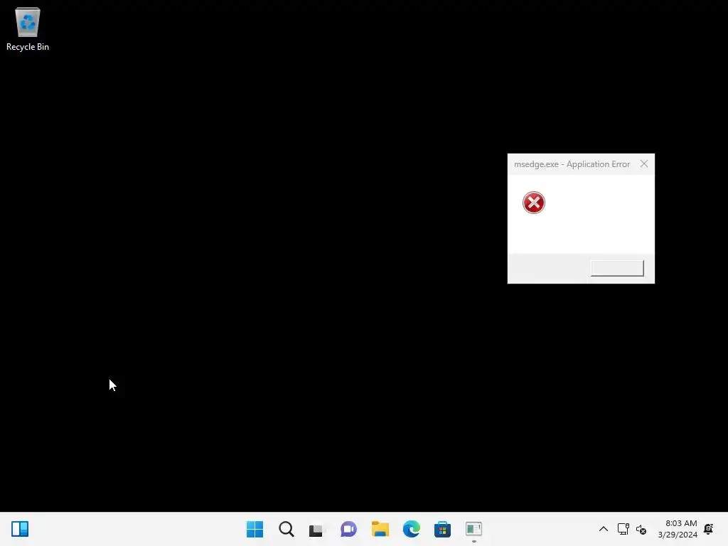Open Microsoft Store from the taskbar
Screen dimensions: 728x546
pos(442,529)
